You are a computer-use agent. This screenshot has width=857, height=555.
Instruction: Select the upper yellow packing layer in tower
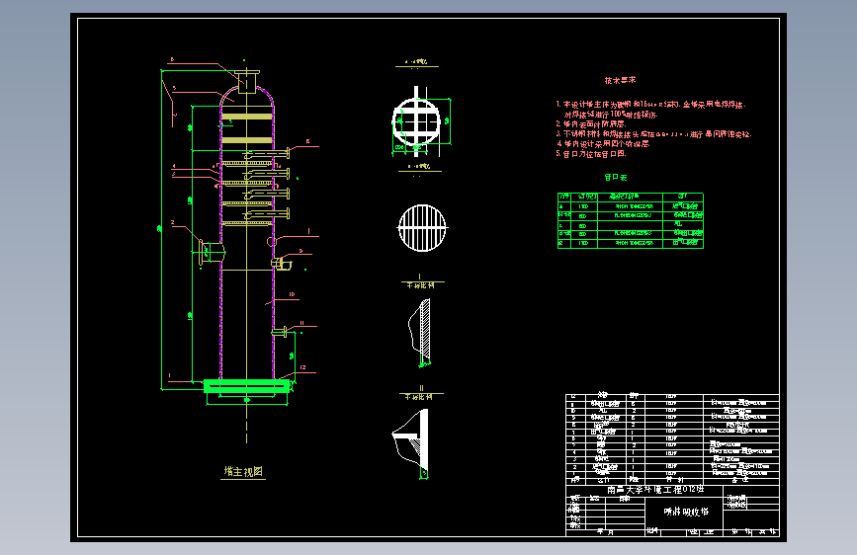tap(247, 117)
